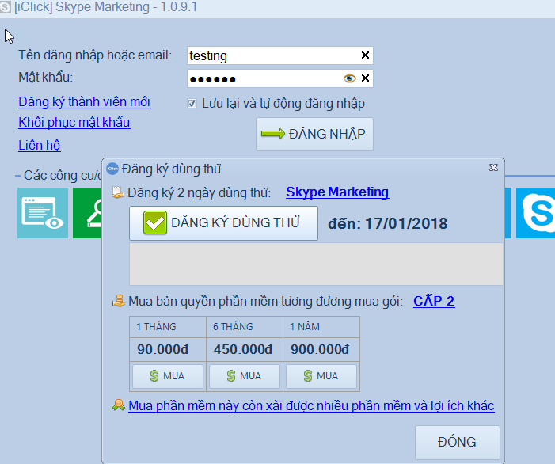
Task: Open the Skype logo tool tile
Action: [535, 213]
